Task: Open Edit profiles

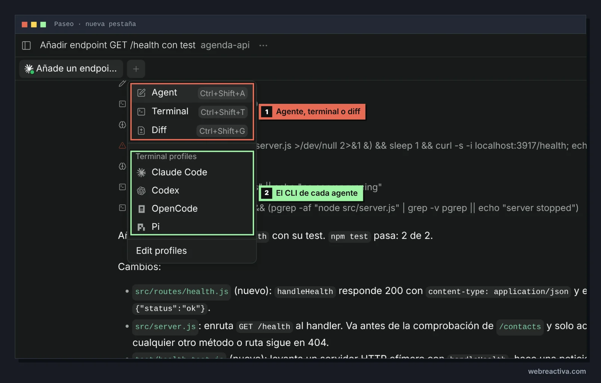Action: coord(161,251)
